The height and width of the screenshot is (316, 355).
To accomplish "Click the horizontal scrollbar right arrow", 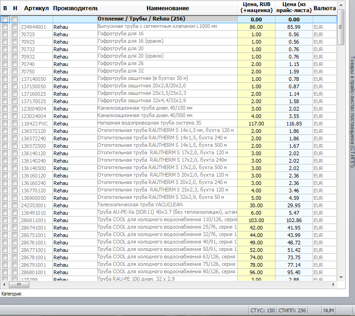I will 333,284.
